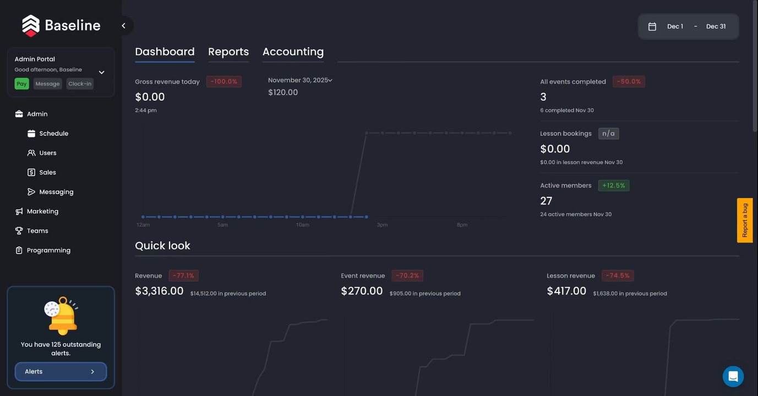Click the Baseline logo icon
This screenshot has height=396, width=758.
tap(31, 26)
